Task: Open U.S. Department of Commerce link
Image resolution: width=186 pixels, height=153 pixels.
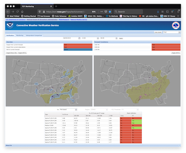Action: coord(16,20)
